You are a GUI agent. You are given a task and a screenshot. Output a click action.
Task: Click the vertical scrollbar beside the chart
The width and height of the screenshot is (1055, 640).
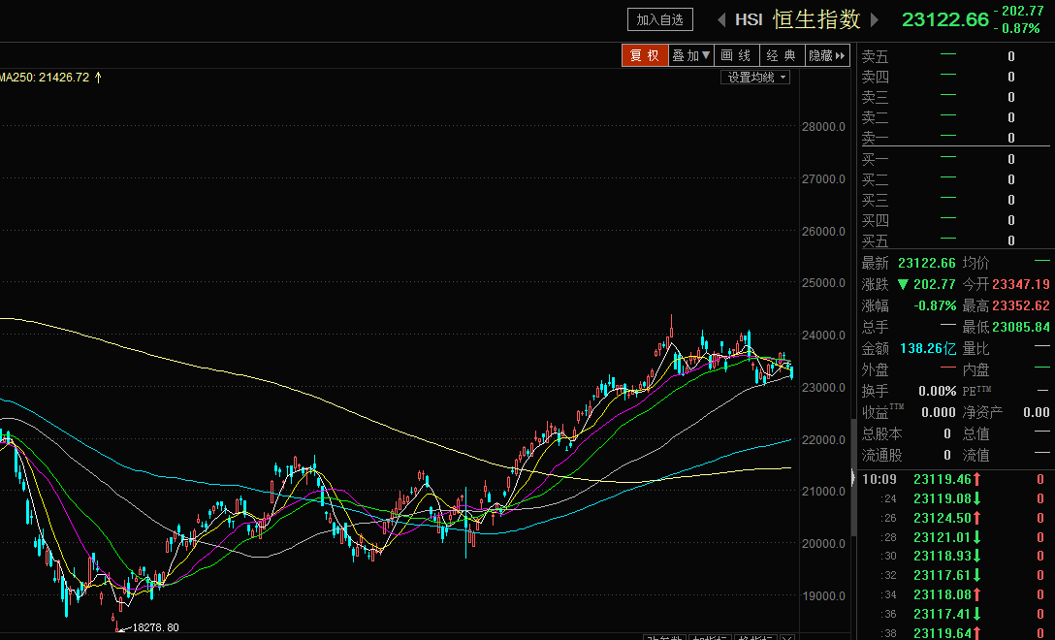coord(853,476)
